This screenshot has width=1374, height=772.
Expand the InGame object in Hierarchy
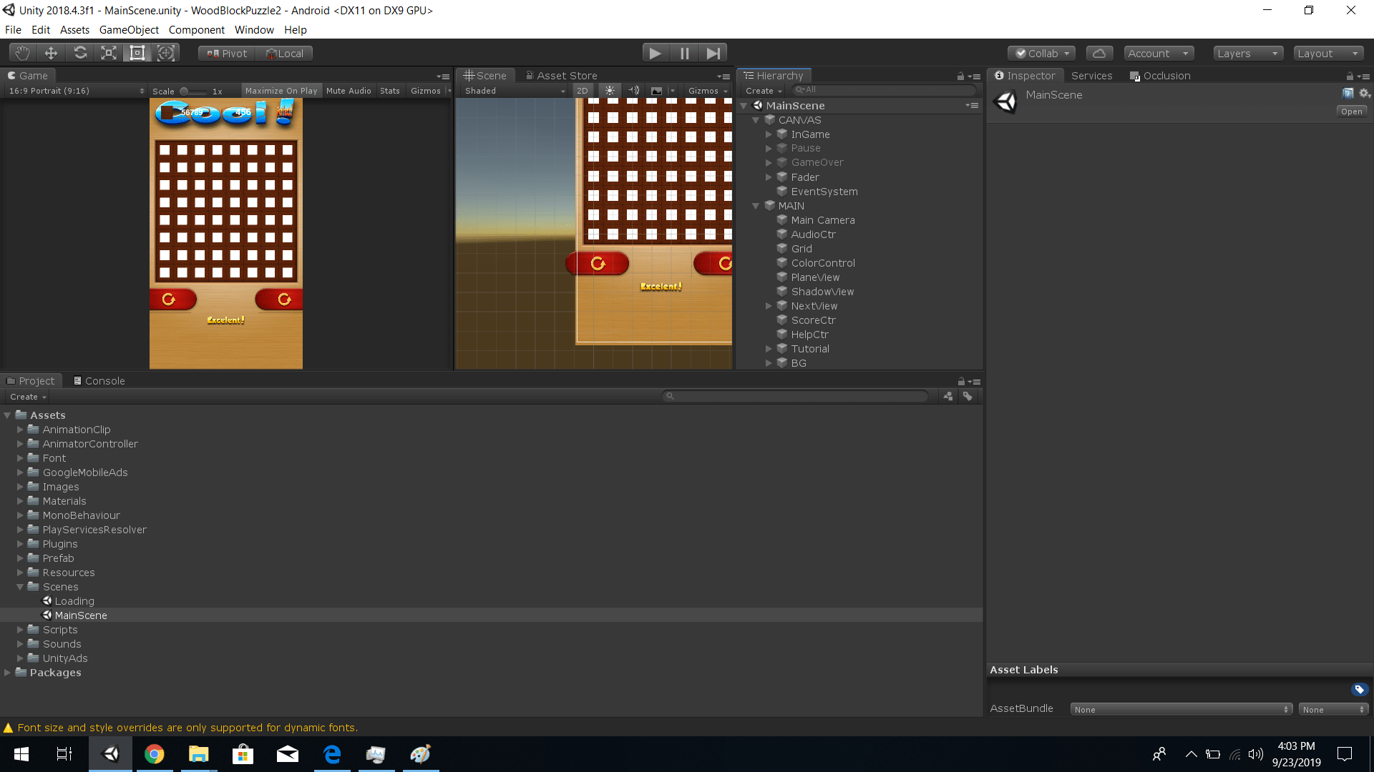click(769, 134)
